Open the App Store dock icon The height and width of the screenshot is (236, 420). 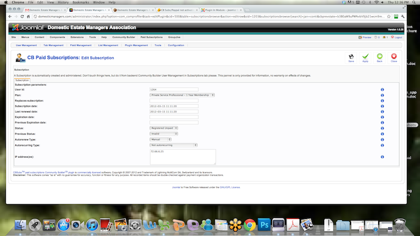[64, 225]
